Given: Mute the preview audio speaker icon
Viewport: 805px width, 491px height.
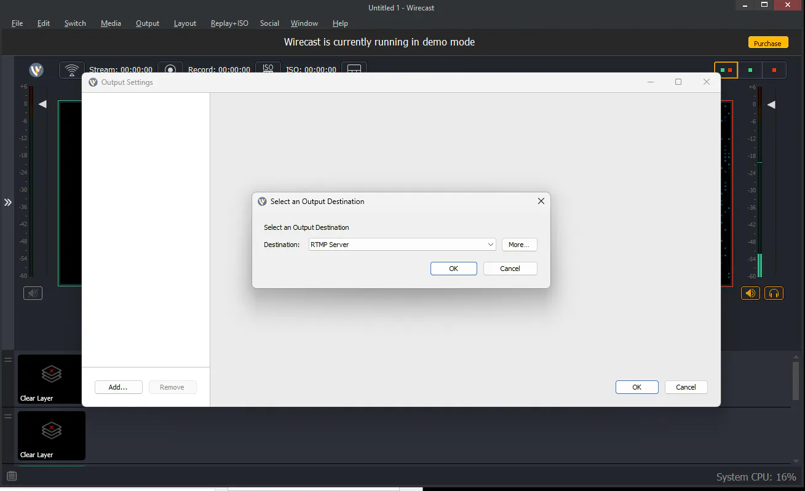Looking at the screenshot, I should tap(33, 293).
